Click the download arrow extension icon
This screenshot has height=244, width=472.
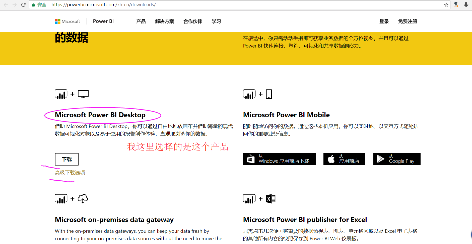pyautogui.click(x=466, y=4)
